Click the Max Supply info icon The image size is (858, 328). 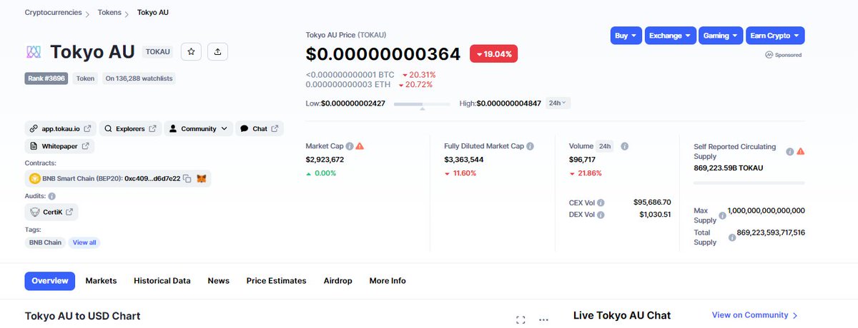pos(722,215)
